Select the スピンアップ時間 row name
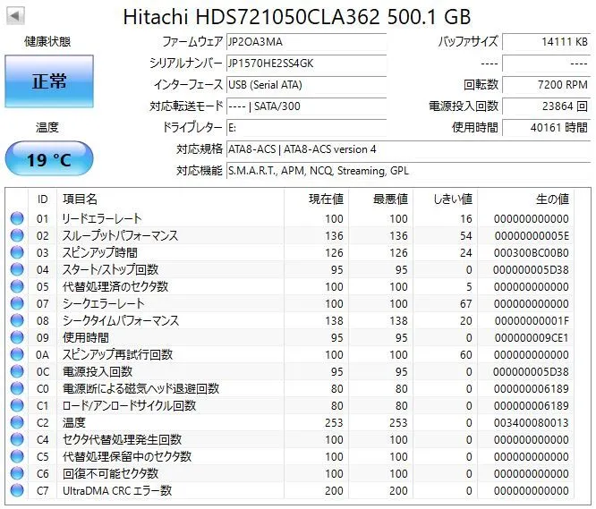The height and width of the screenshot is (509, 596). point(99,252)
